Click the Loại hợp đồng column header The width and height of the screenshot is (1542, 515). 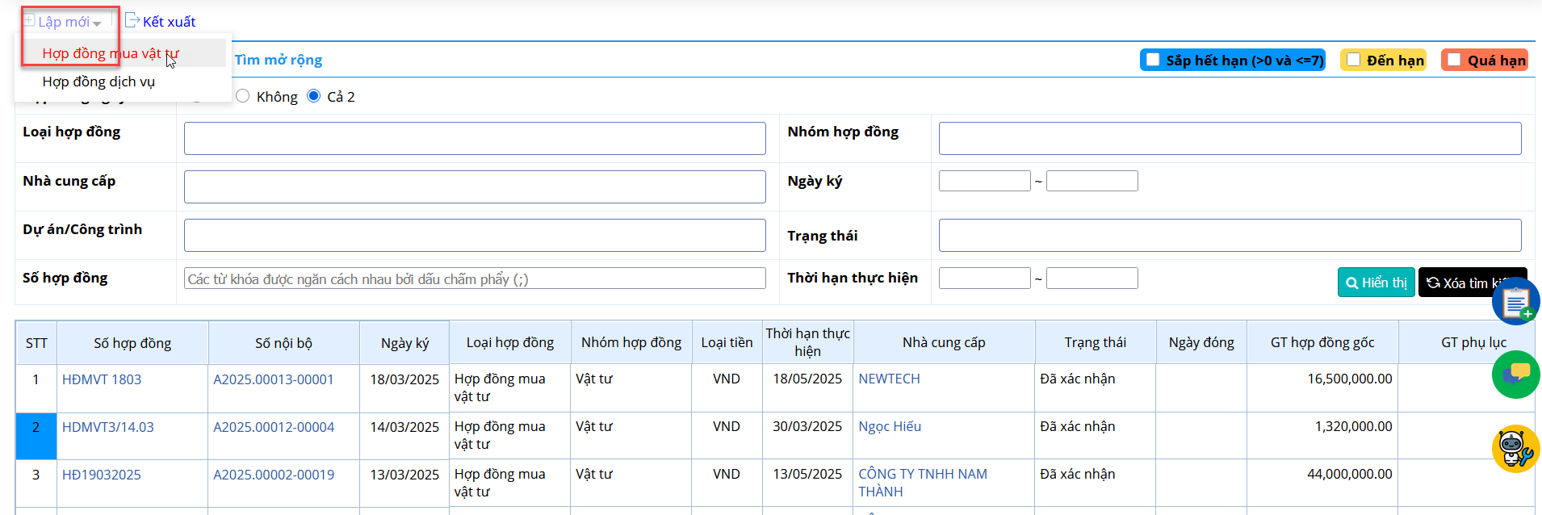click(510, 342)
